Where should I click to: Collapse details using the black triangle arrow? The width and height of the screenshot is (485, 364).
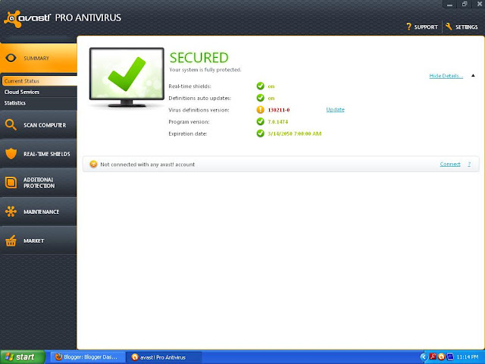pos(473,76)
